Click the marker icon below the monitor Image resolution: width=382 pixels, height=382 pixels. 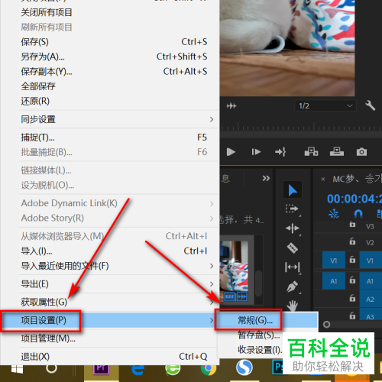(x=231, y=105)
